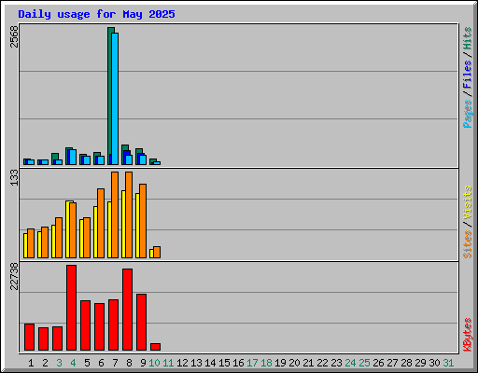Click day label 30 on the x-axis
The height and width of the screenshot is (373, 478).
pos(434,363)
